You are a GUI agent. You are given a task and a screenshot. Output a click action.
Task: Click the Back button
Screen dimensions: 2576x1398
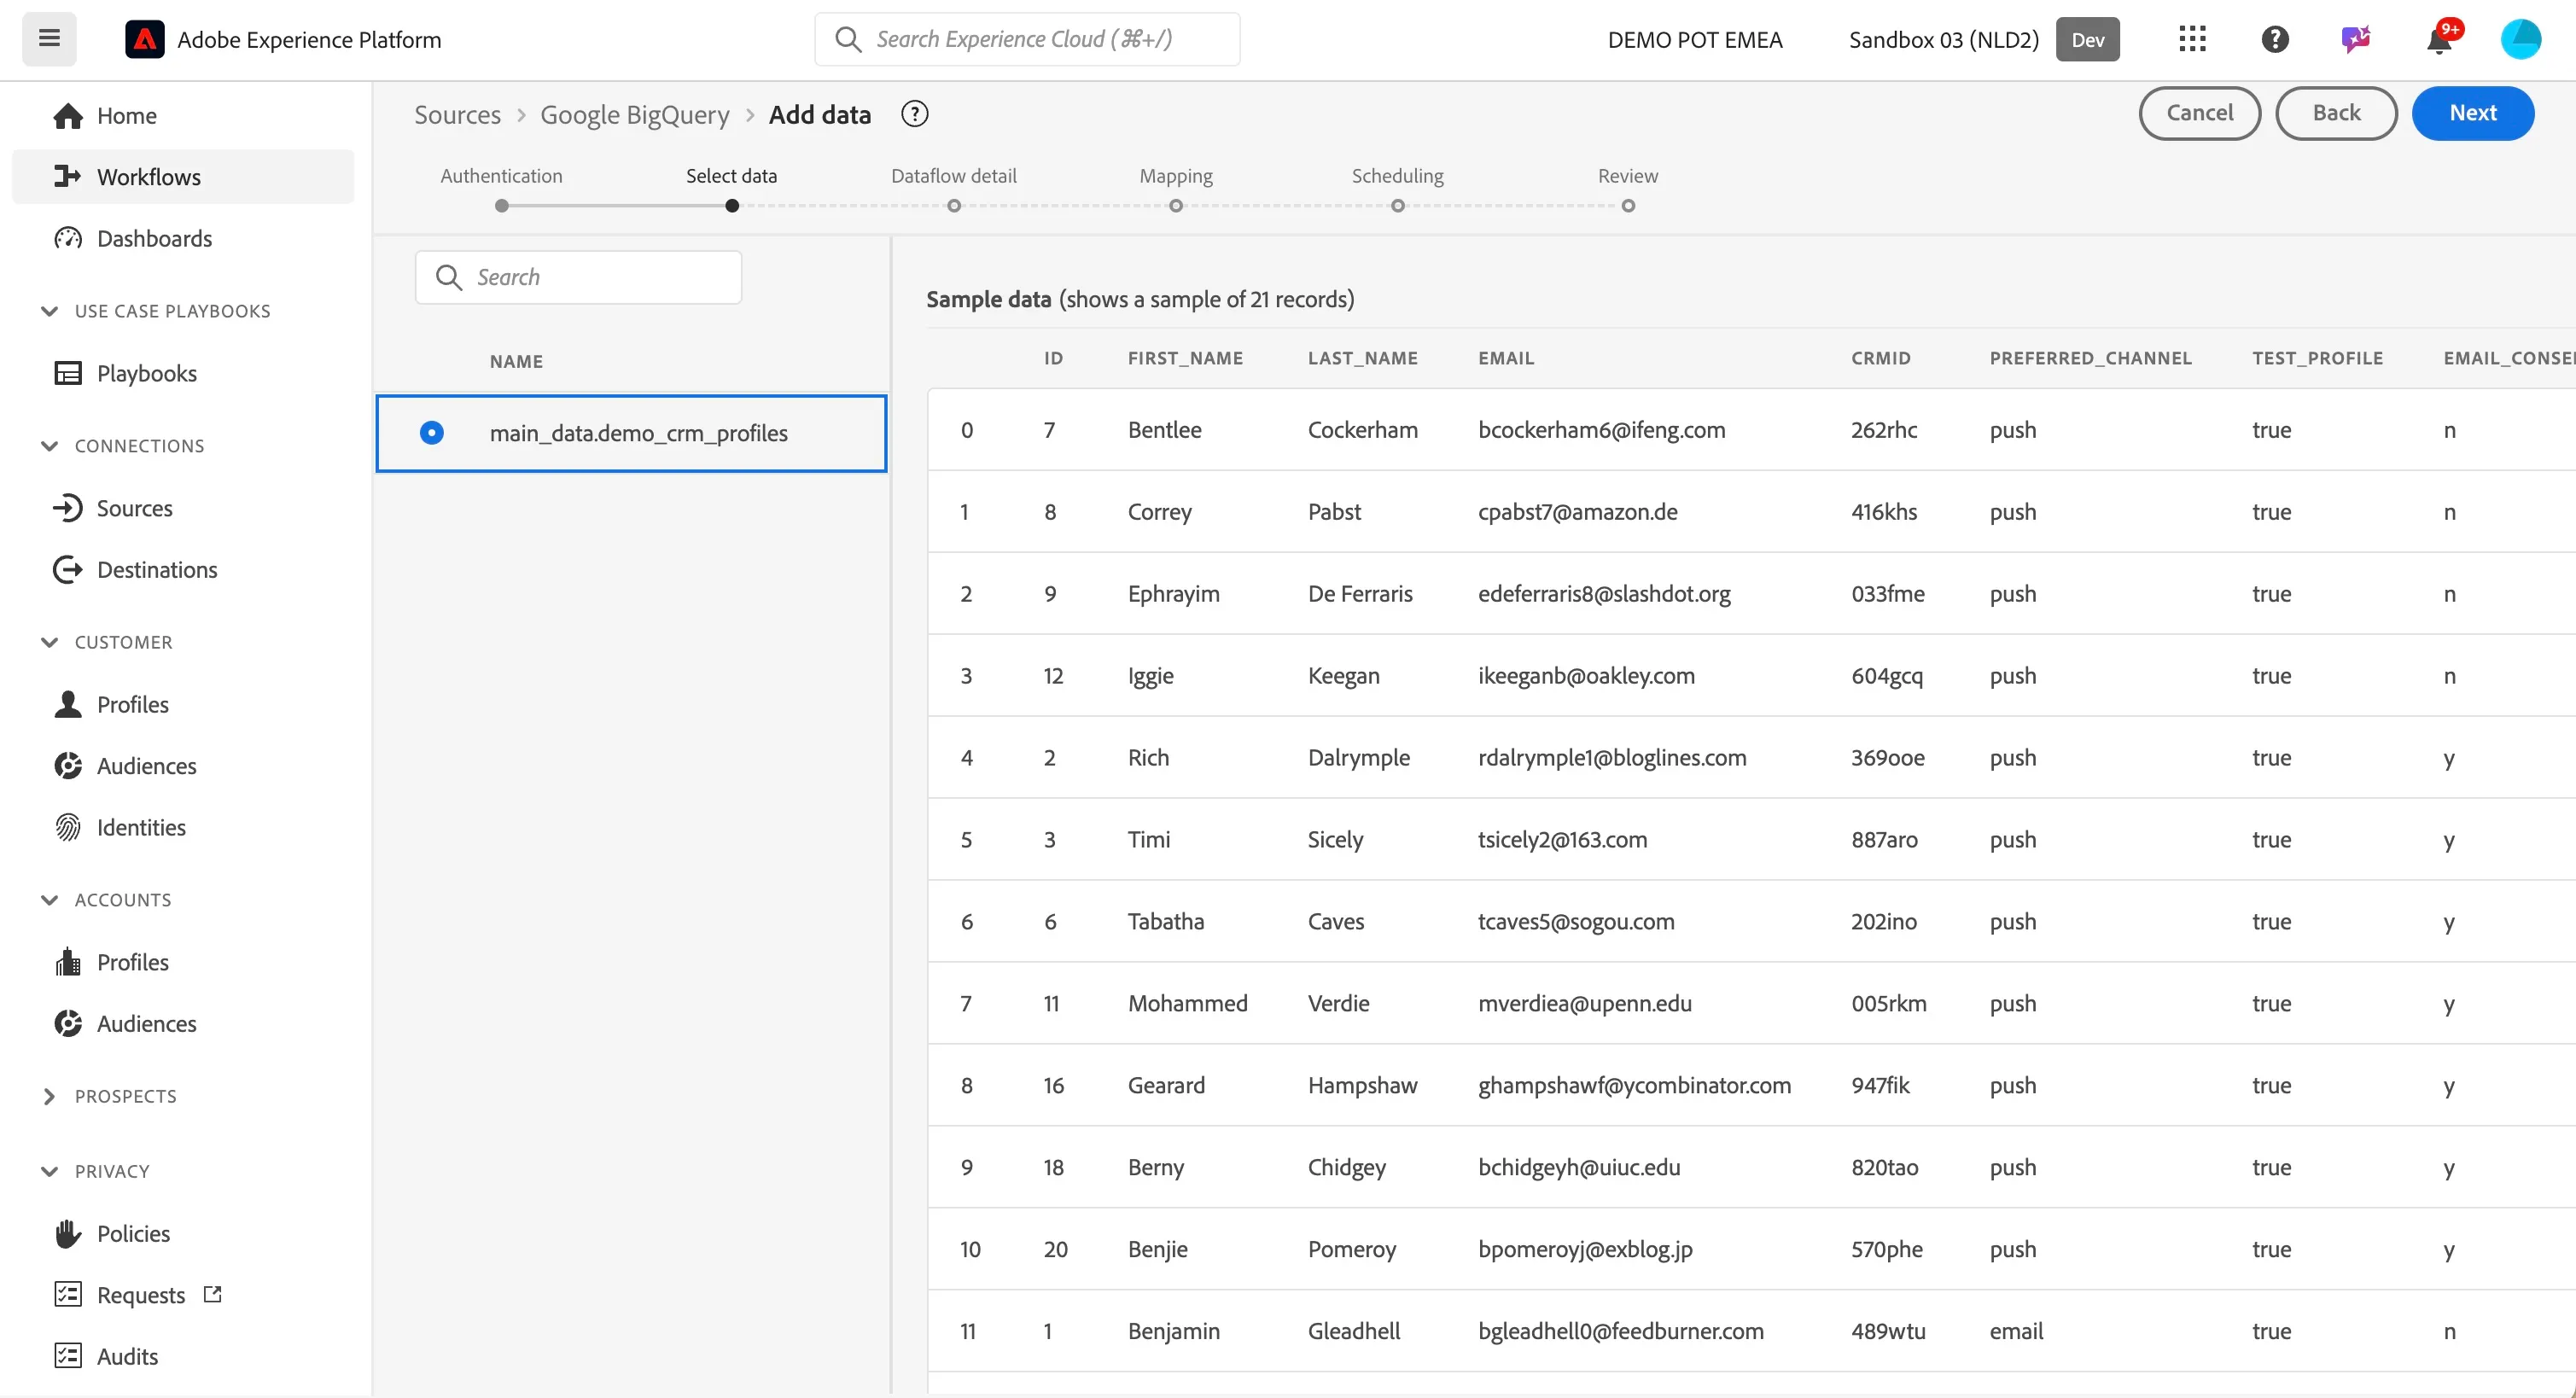coord(2336,113)
